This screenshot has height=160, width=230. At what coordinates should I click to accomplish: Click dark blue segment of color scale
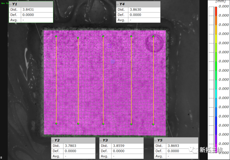(x=216, y=121)
